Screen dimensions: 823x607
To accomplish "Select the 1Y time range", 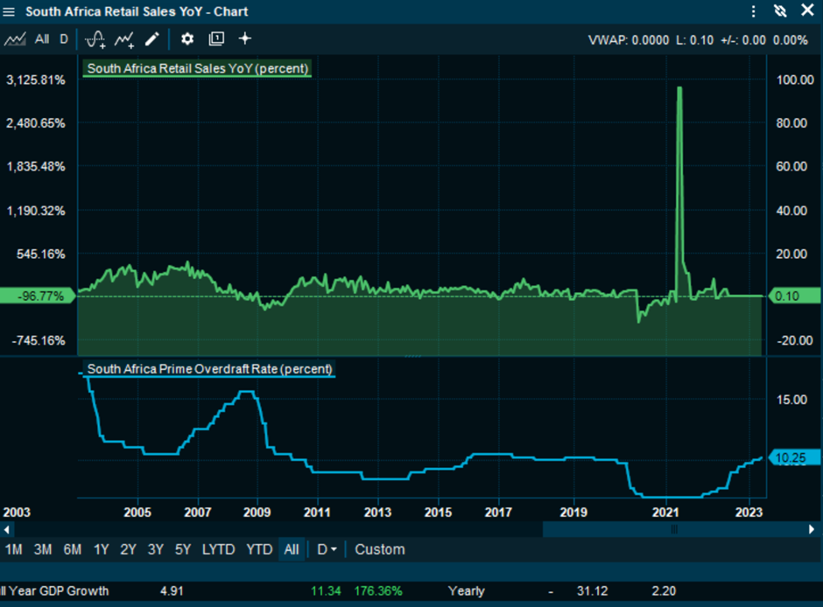I will 101,549.
